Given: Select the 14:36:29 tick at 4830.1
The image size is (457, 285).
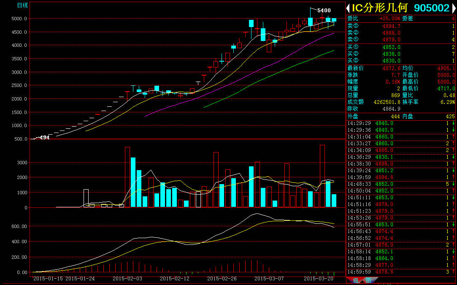Looking at the screenshot, I should point(401,157).
